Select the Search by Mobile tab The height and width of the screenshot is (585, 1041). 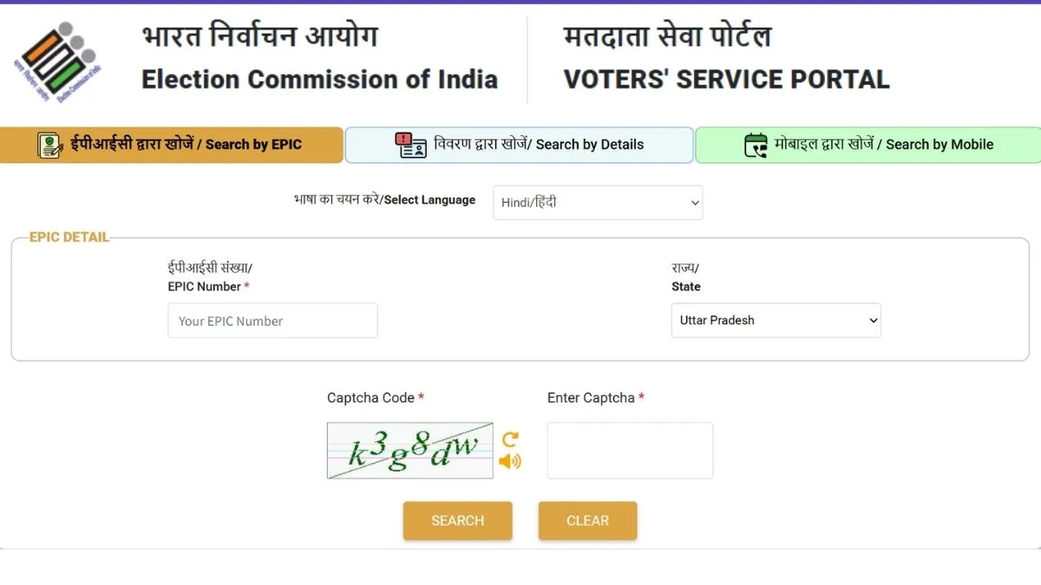pyautogui.click(x=867, y=145)
